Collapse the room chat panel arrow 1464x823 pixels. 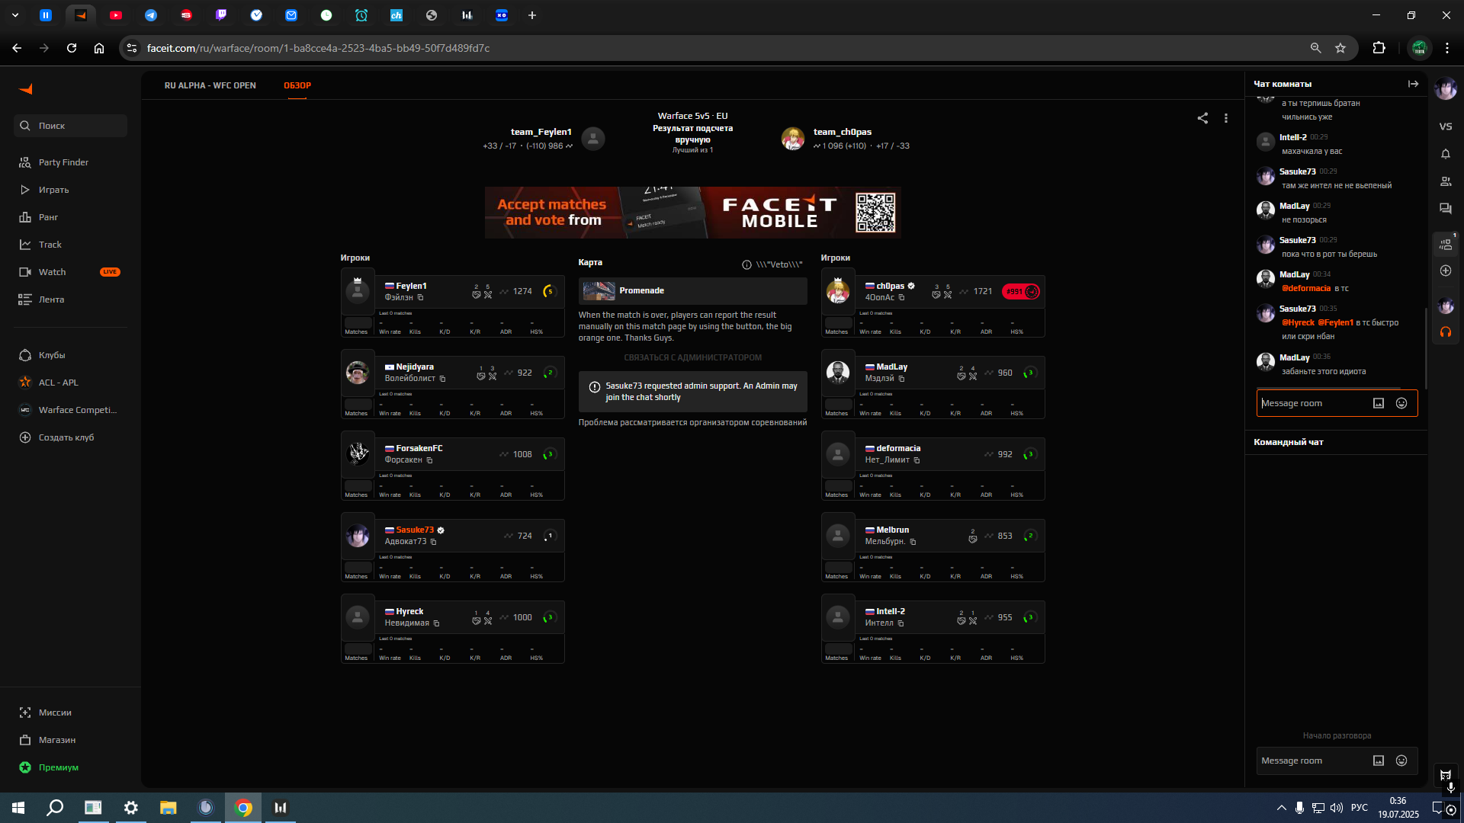(x=1413, y=84)
